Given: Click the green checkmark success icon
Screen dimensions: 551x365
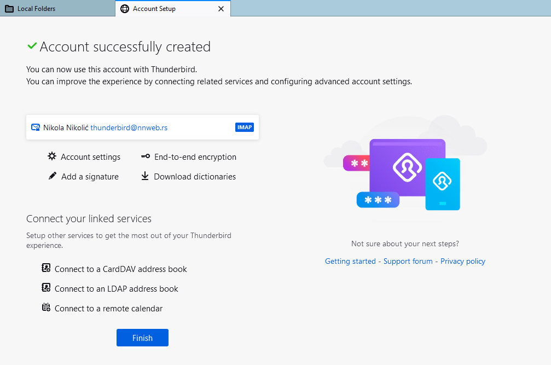Looking at the screenshot, I should (32, 47).
